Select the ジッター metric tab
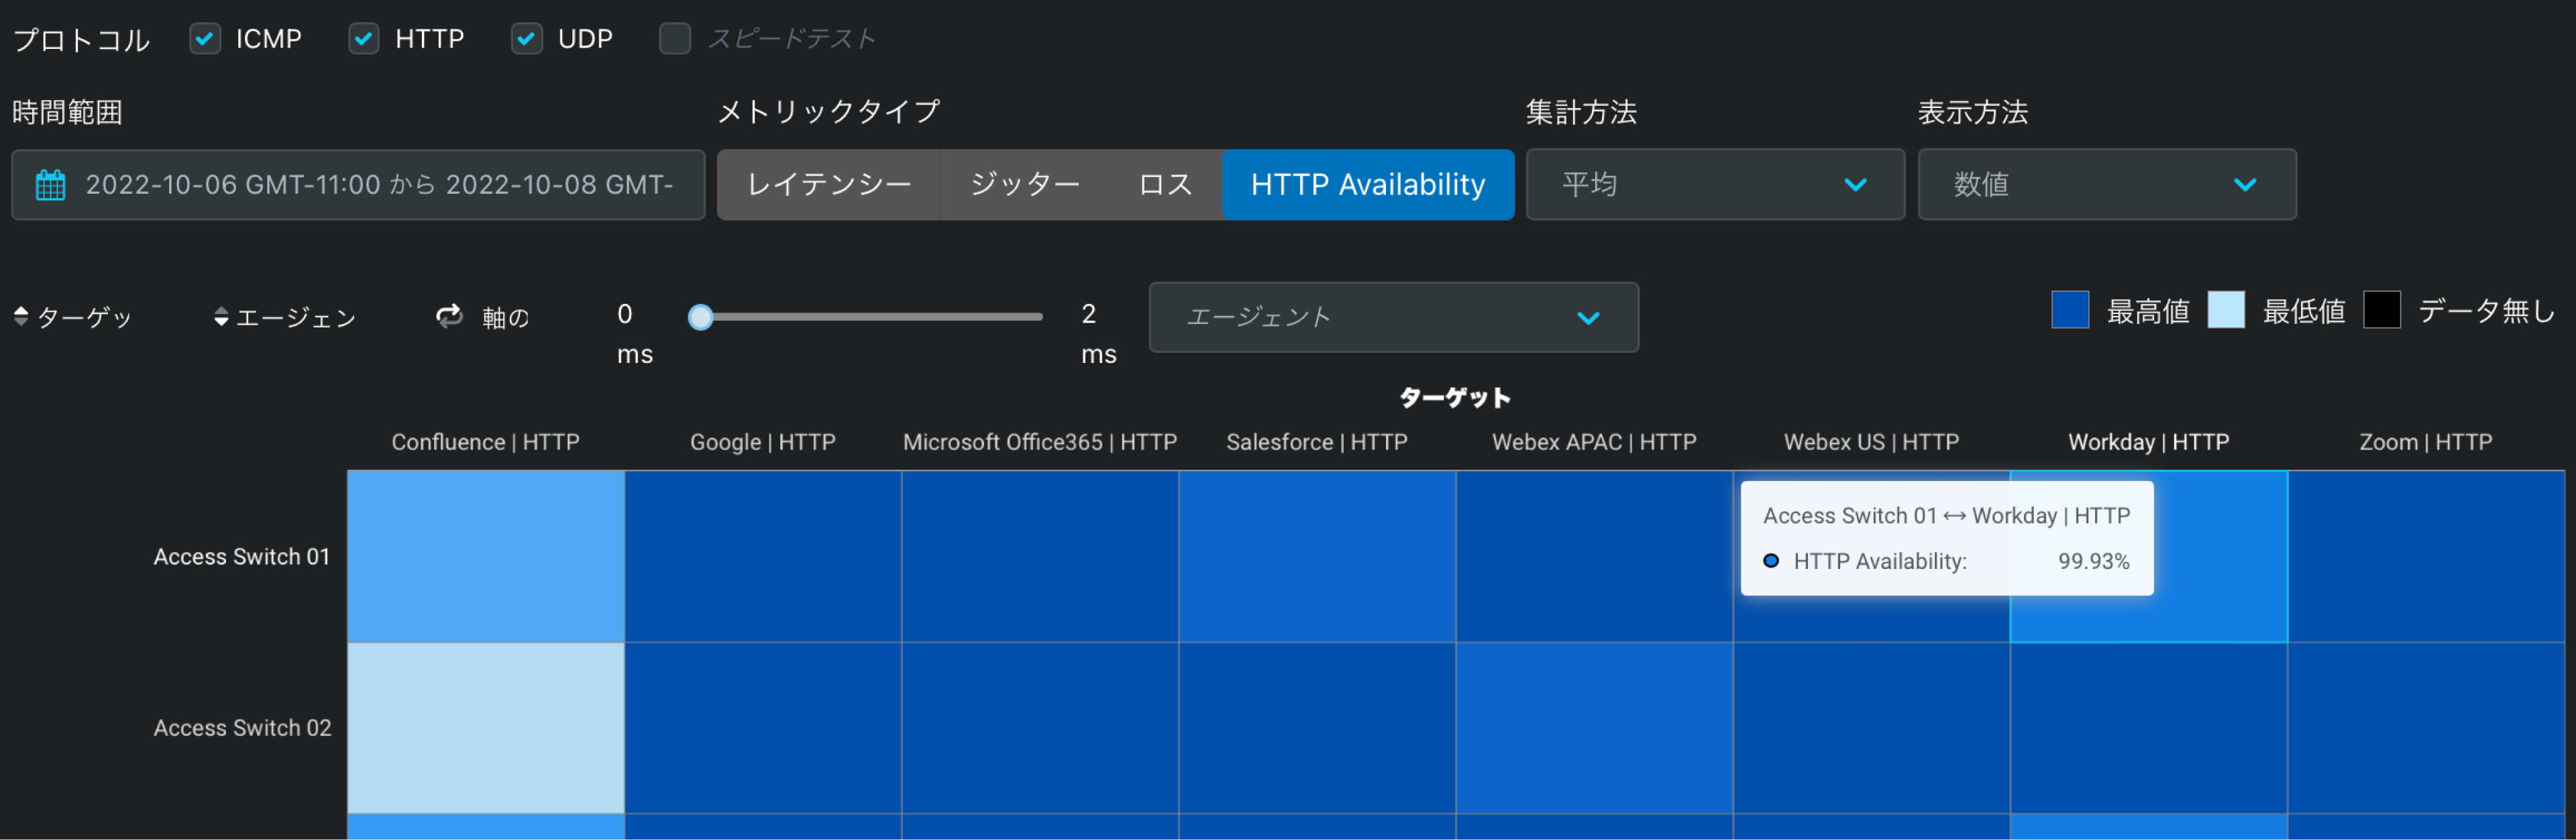Screen dimensions: 2576x840 pos(1025,185)
